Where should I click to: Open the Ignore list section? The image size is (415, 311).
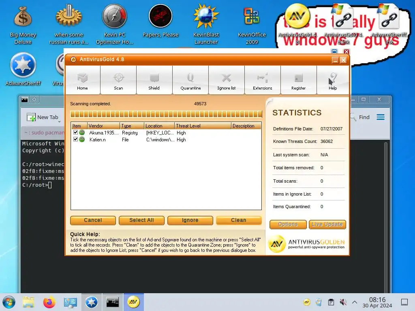coord(226,81)
